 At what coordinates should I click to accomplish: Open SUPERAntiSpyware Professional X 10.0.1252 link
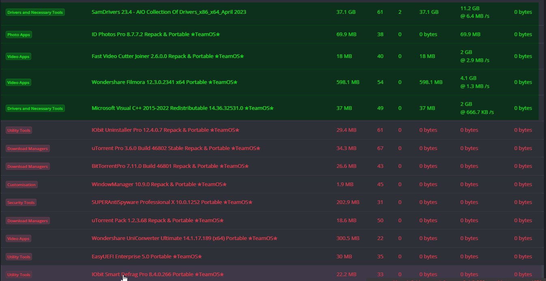point(172,202)
